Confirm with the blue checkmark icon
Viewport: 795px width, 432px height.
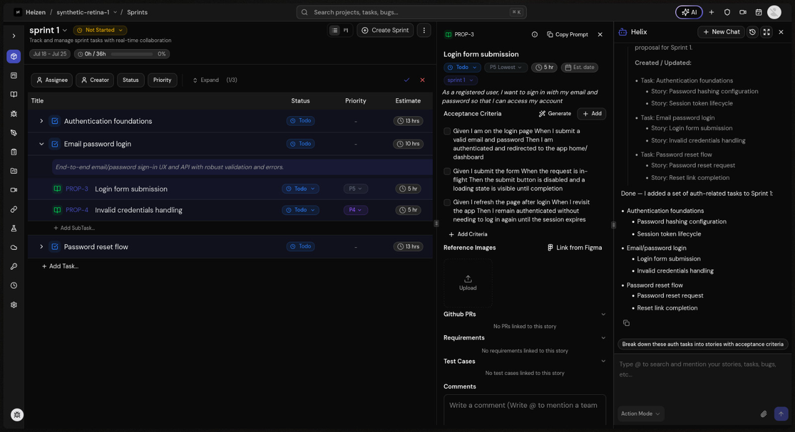407,80
